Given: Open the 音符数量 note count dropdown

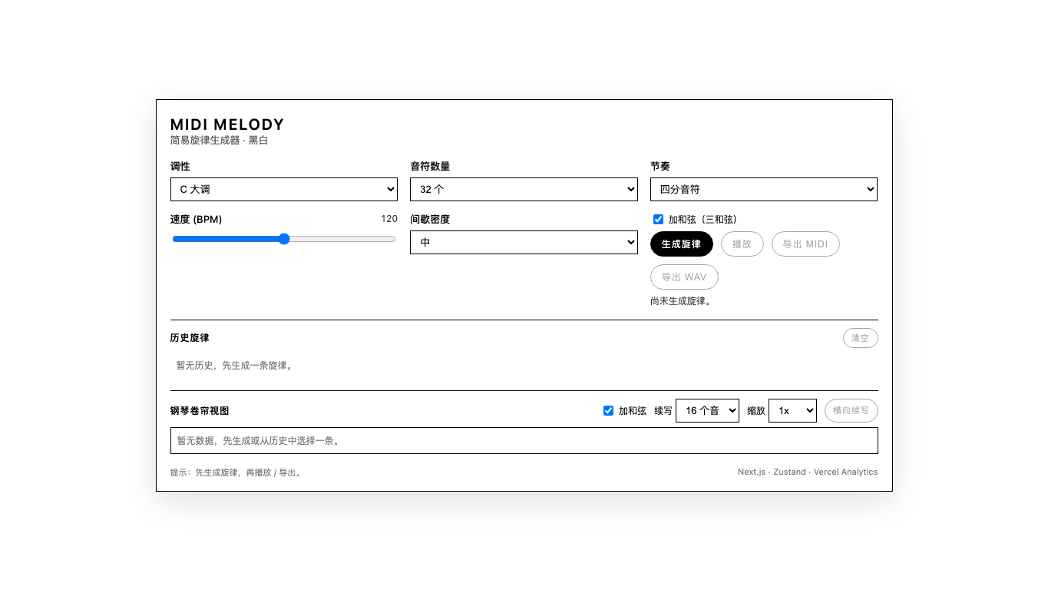Looking at the screenshot, I should [x=524, y=189].
